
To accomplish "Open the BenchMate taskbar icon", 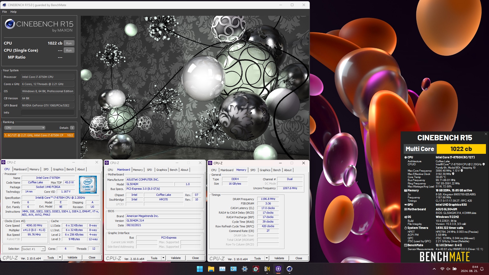I will click(x=267, y=269).
